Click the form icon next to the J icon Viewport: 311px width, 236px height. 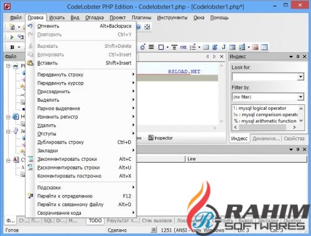click(x=233, y=47)
